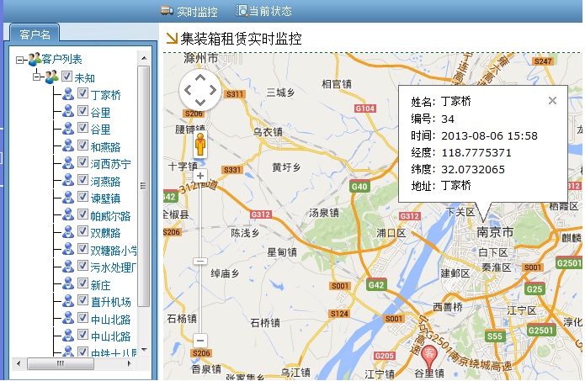Select the 客户名 tab
Screen dimensions: 585x381
[35, 34]
